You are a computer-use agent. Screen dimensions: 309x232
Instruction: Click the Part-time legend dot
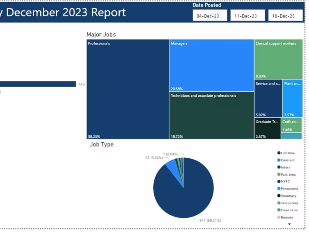click(x=278, y=174)
